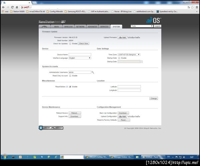Open adslthailand.com bookmark
This screenshot has height=166, width=200.
tap(144, 11)
